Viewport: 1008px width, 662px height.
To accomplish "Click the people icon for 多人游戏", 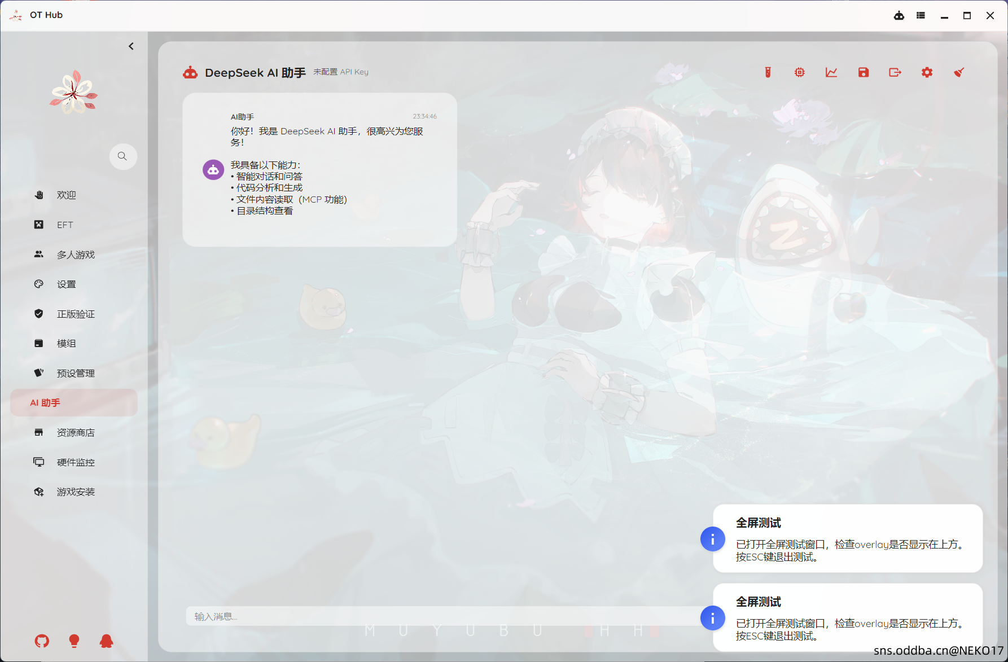I will [x=39, y=255].
